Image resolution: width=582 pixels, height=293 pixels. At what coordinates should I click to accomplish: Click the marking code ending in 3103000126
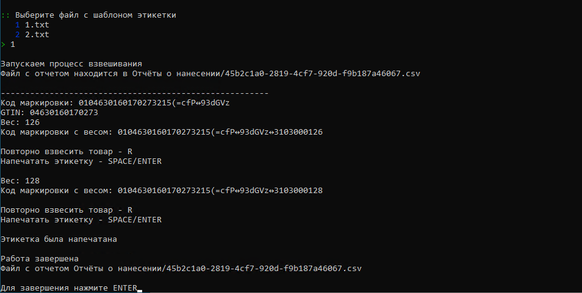[x=220, y=132]
